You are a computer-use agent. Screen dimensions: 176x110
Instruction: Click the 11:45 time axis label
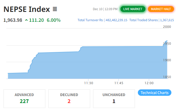click(x=119, y=83)
